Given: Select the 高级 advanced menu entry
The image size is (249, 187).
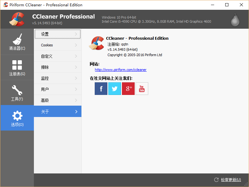Looking at the screenshot, I should coord(57,100).
